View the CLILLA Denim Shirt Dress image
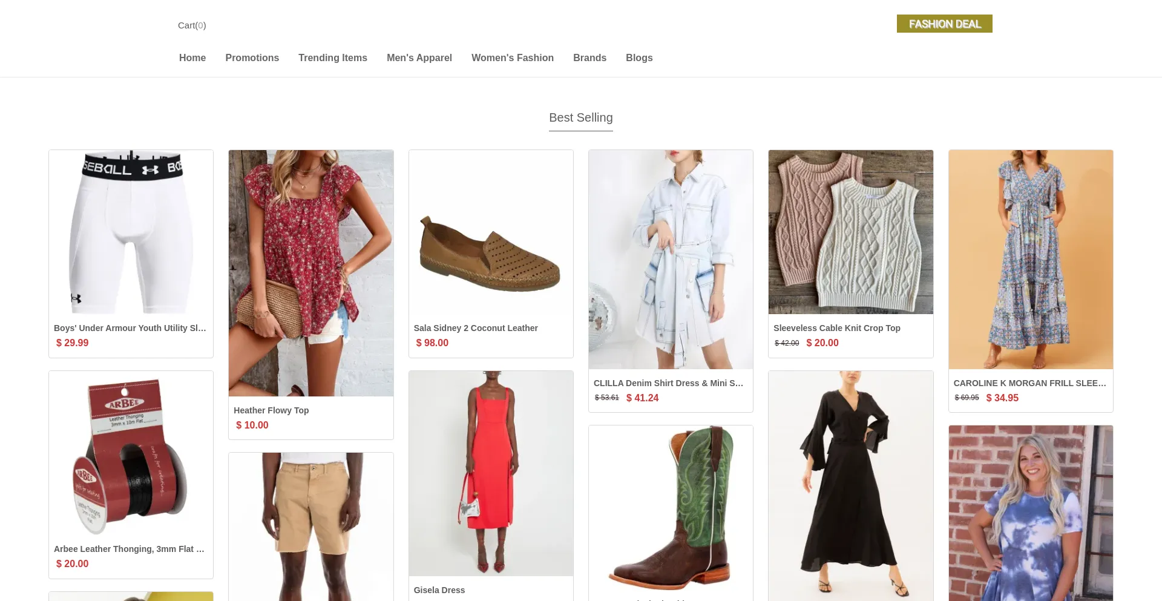 [671, 260]
